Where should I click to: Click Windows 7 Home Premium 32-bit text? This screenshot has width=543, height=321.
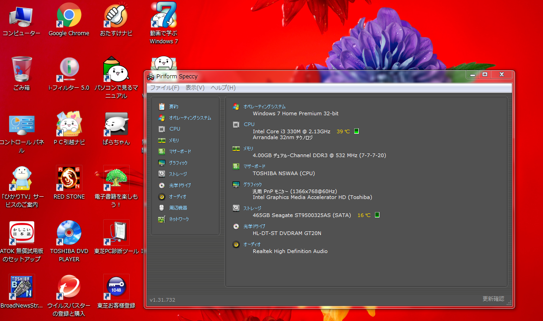(x=296, y=113)
